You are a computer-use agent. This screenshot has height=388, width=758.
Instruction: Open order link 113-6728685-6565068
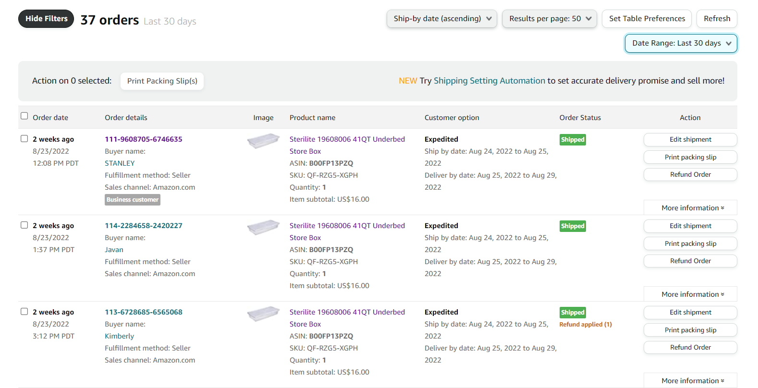click(x=144, y=312)
